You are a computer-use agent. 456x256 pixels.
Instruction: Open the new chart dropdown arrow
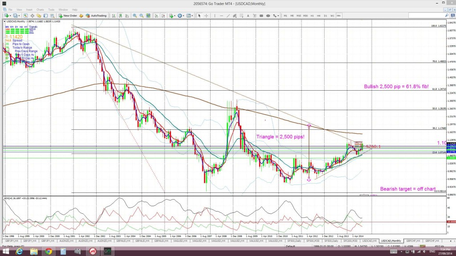point(10,16)
